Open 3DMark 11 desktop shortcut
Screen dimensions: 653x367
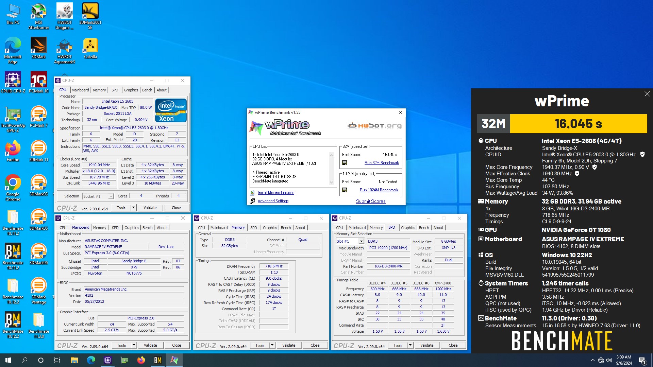38,151
